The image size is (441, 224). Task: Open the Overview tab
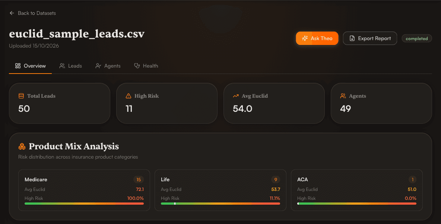coord(31,66)
